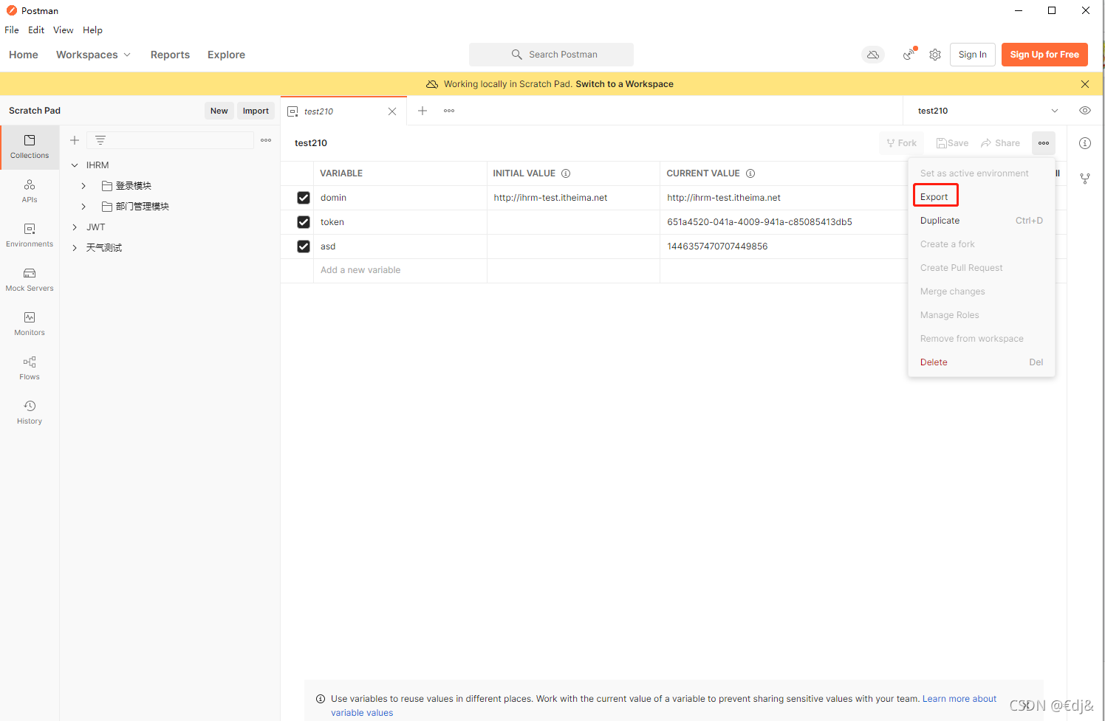Click the info icon next to CURRENT VALUE
Viewport: 1105px width, 721px height.
[750, 173]
